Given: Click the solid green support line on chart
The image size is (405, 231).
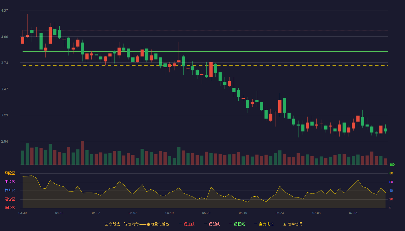Looking at the screenshot, I should pyautogui.click(x=205, y=51).
